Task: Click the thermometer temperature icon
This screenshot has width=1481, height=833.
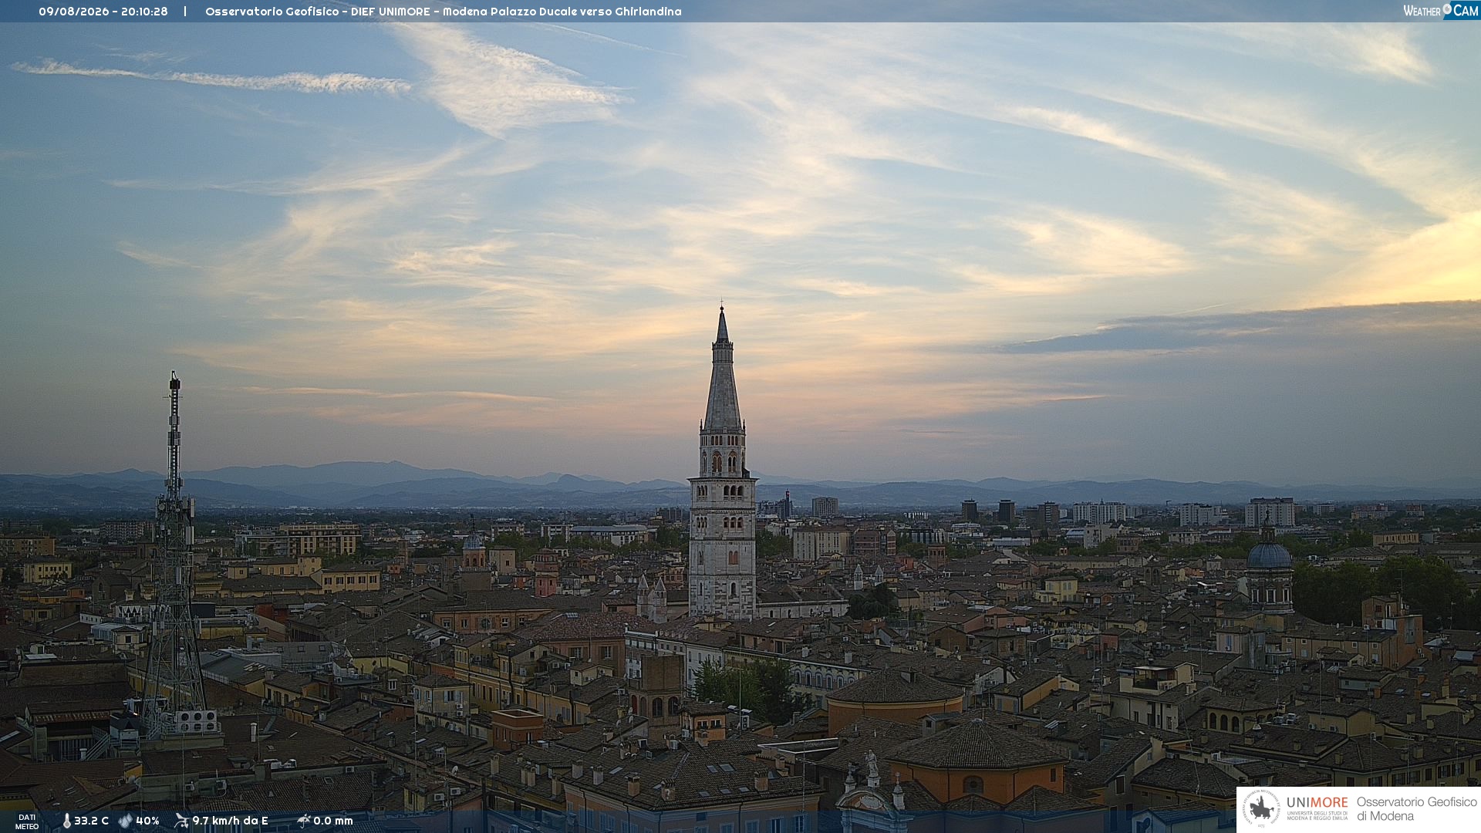Action: point(67,821)
